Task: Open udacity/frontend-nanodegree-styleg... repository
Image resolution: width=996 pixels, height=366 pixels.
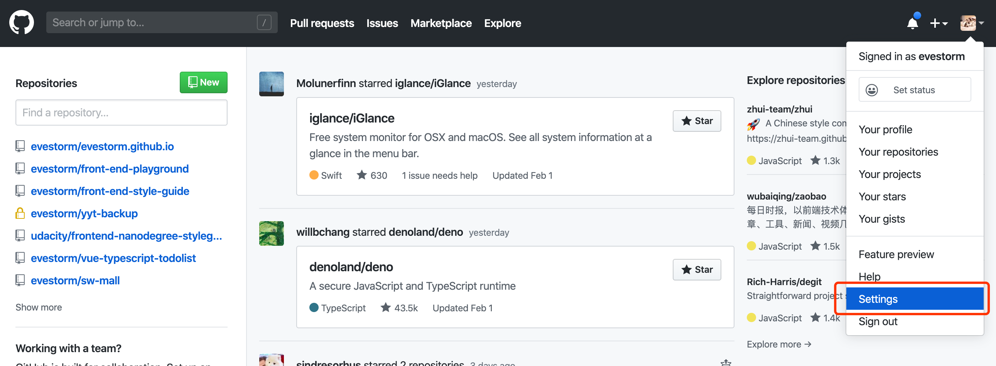Action: 127,235
